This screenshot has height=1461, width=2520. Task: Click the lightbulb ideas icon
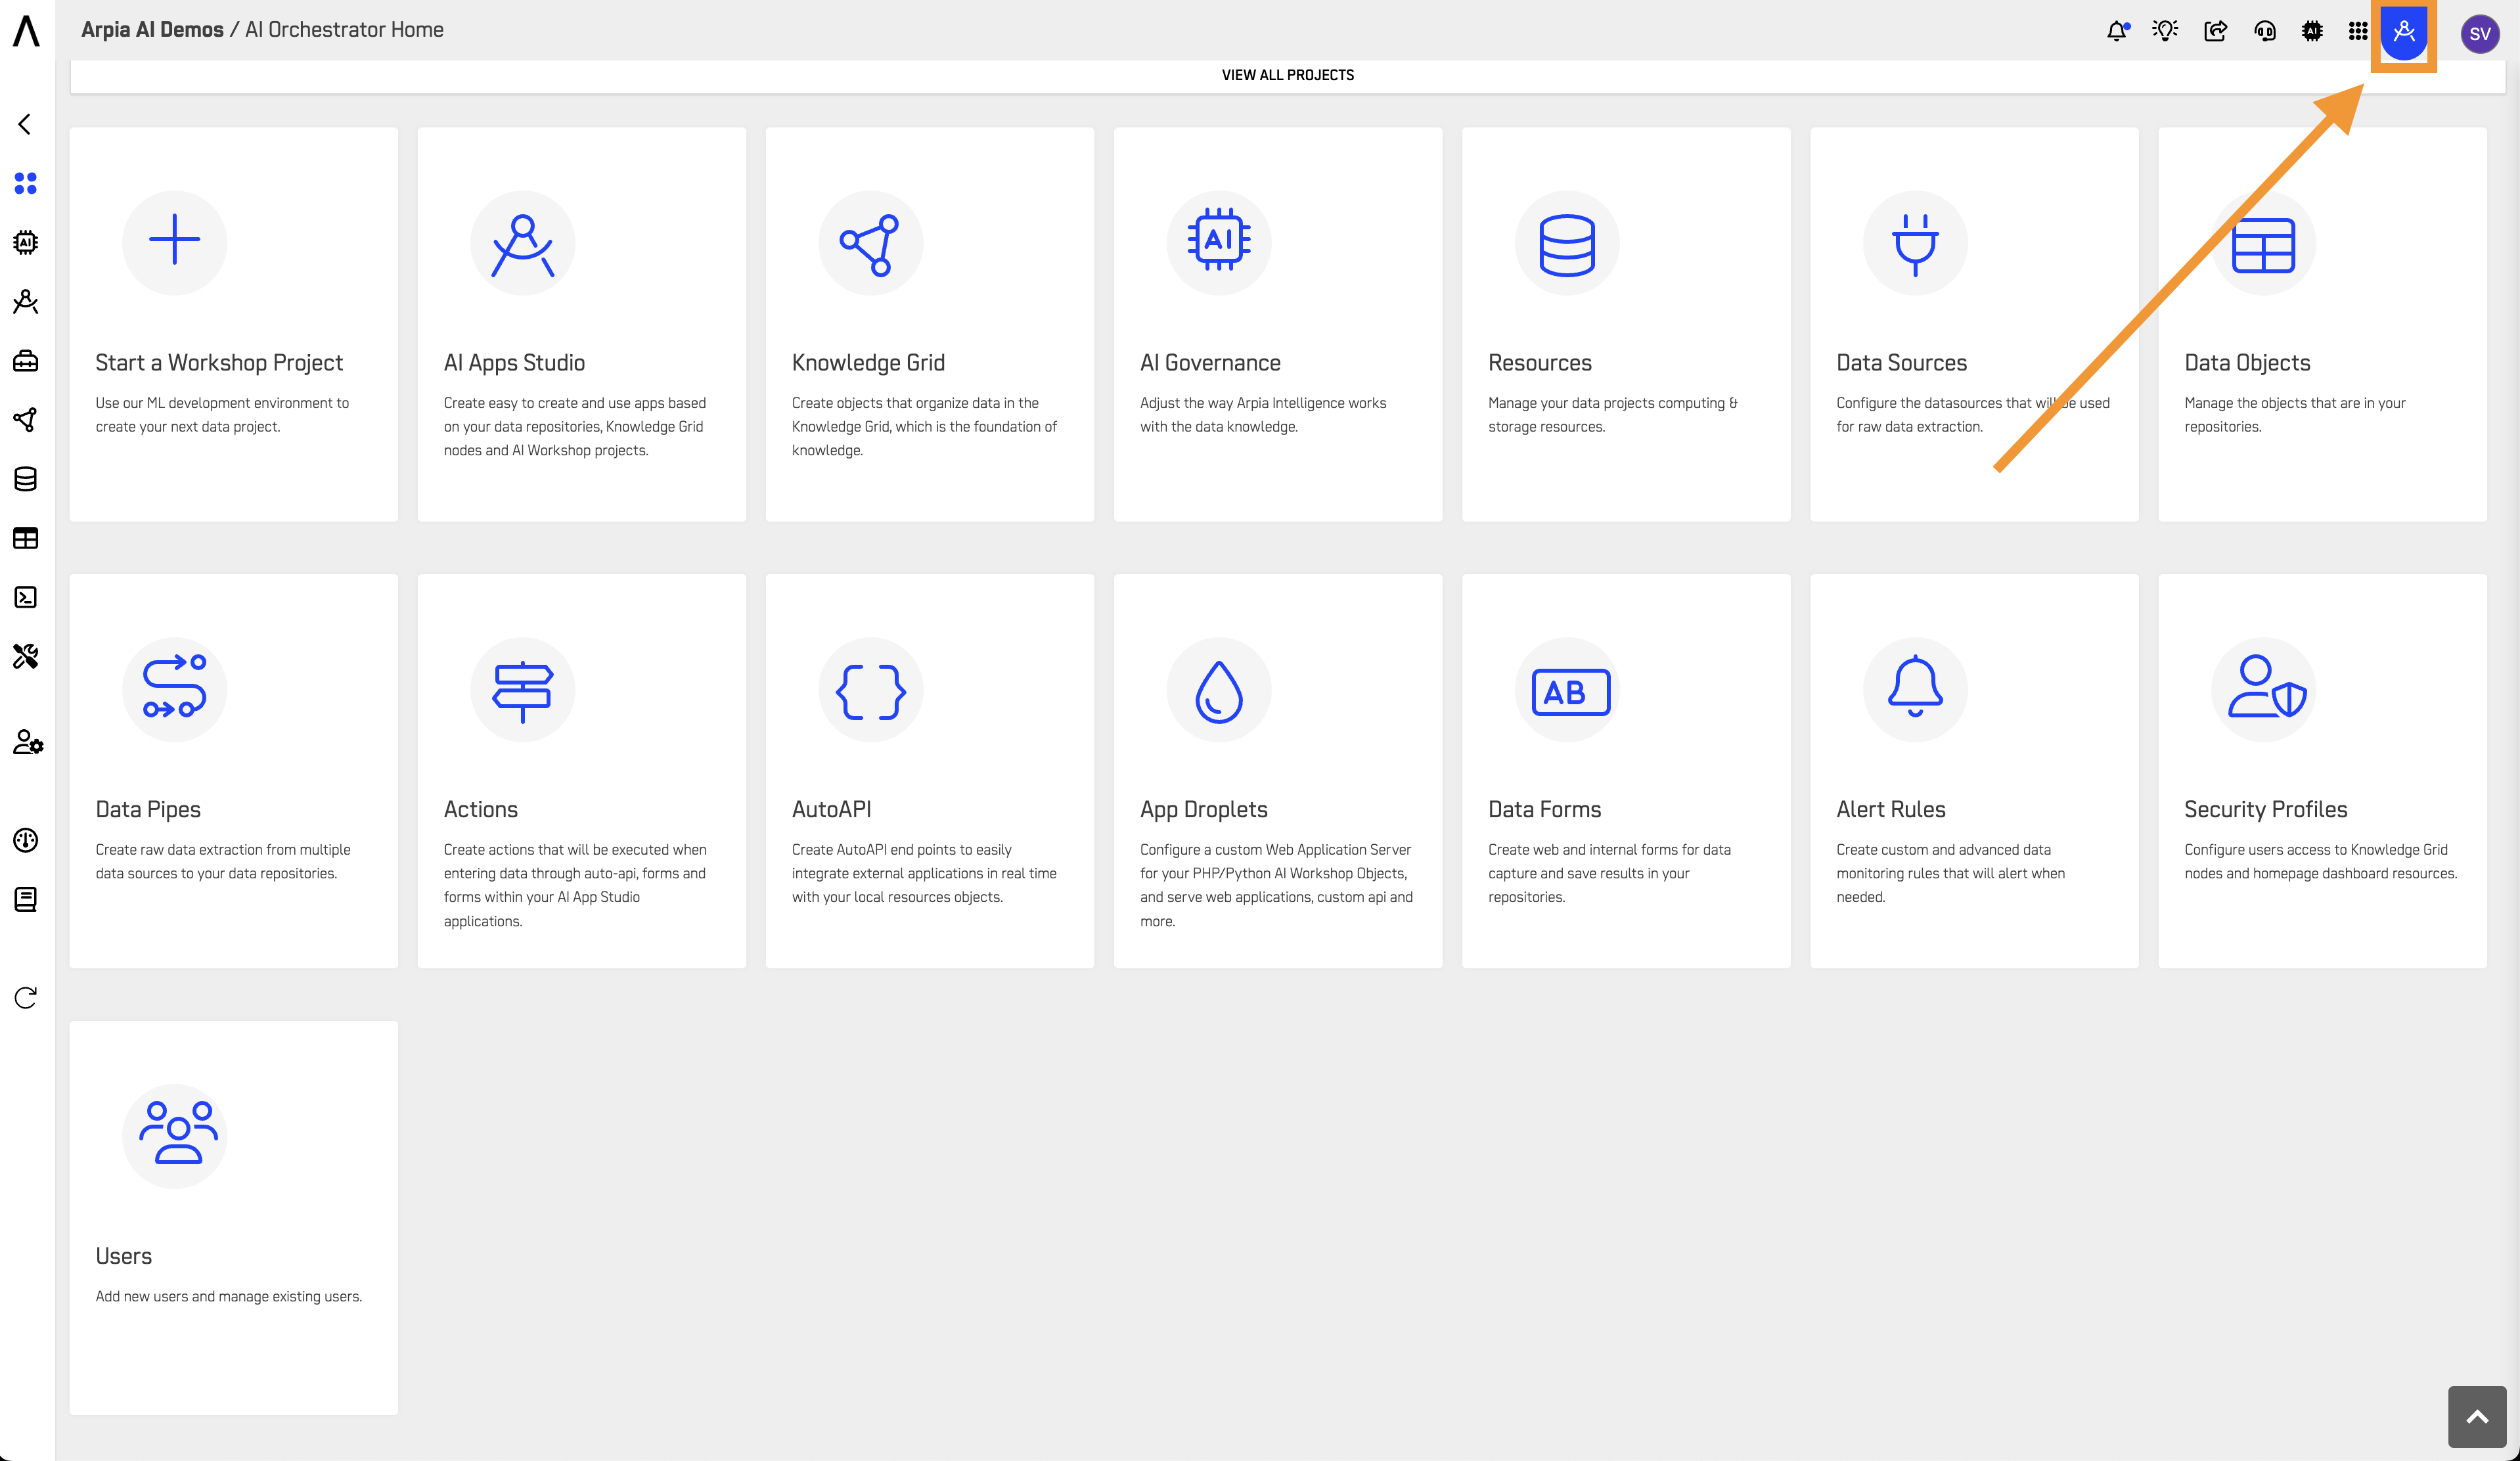pos(2166,32)
